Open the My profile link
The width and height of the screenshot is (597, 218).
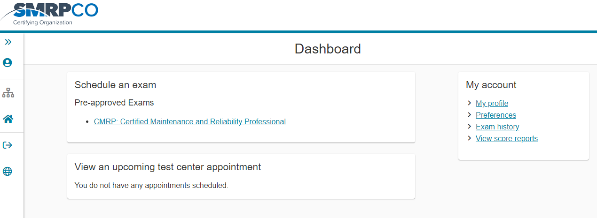[492, 104]
